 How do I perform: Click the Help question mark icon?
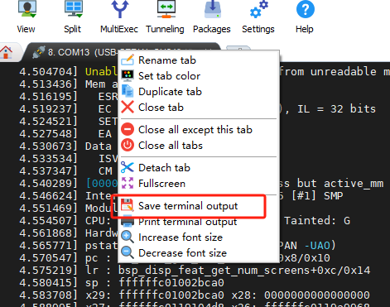tap(306, 9)
